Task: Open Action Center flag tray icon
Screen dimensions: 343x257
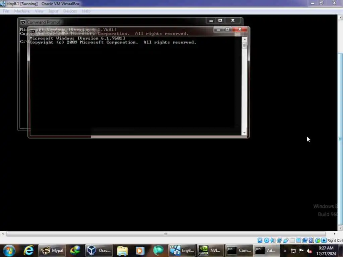Action: tap(301, 251)
